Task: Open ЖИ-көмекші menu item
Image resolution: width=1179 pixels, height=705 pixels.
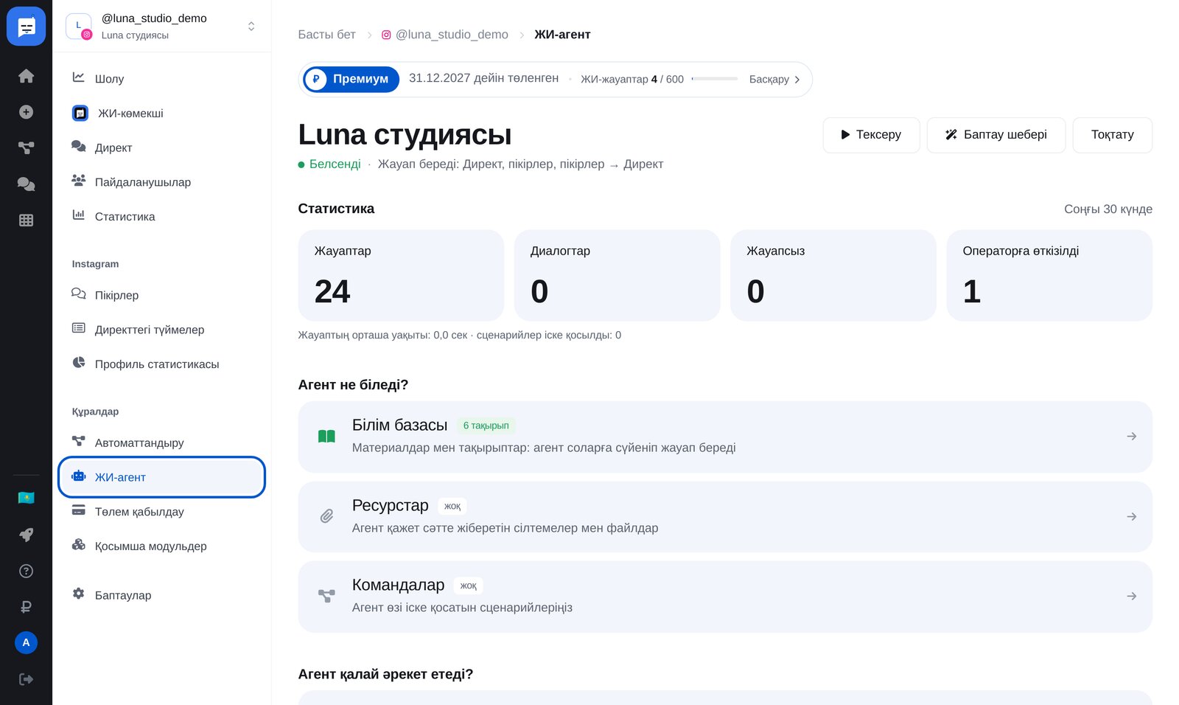Action: [161, 113]
